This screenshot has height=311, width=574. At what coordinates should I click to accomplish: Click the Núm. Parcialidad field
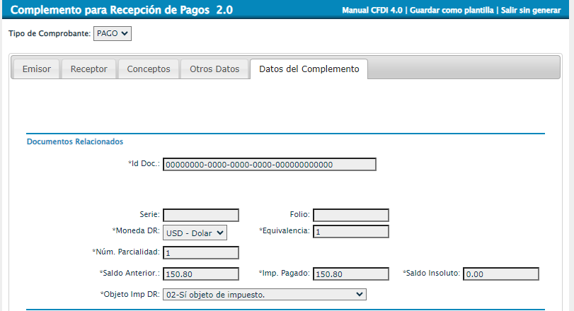click(201, 252)
